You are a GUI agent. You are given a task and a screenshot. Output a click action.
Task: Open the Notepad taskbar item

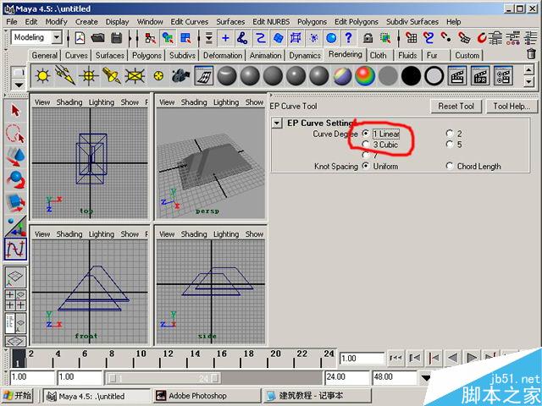317,396
